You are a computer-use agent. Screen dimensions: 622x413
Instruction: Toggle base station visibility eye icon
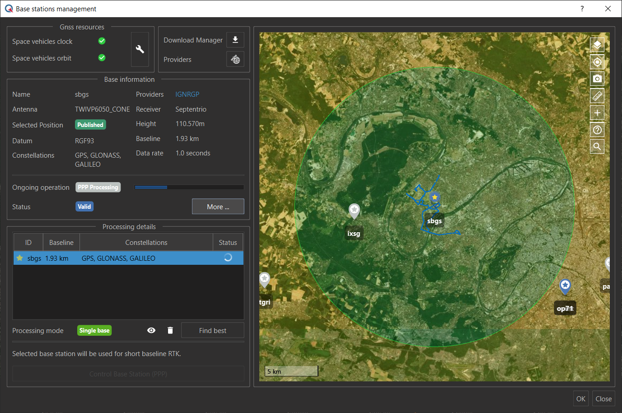151,330
